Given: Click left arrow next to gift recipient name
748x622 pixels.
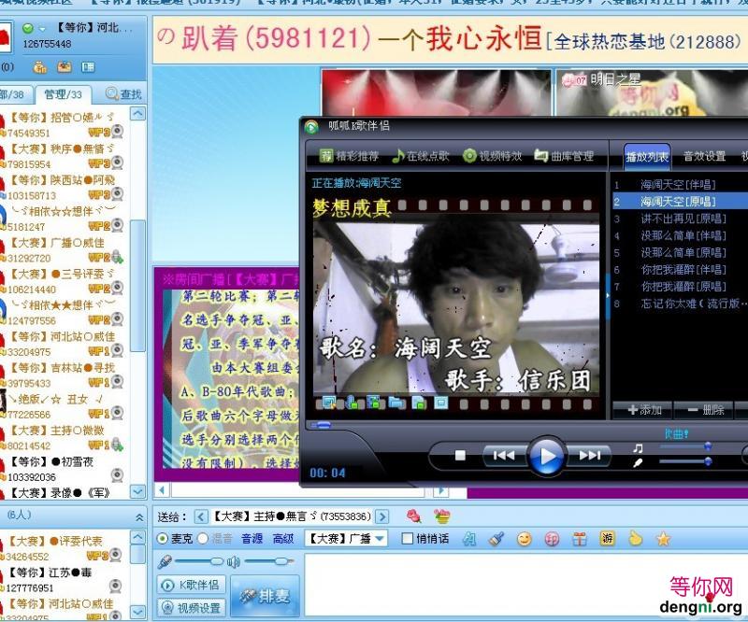Looking at the screenshot, I should coord(200,516).
